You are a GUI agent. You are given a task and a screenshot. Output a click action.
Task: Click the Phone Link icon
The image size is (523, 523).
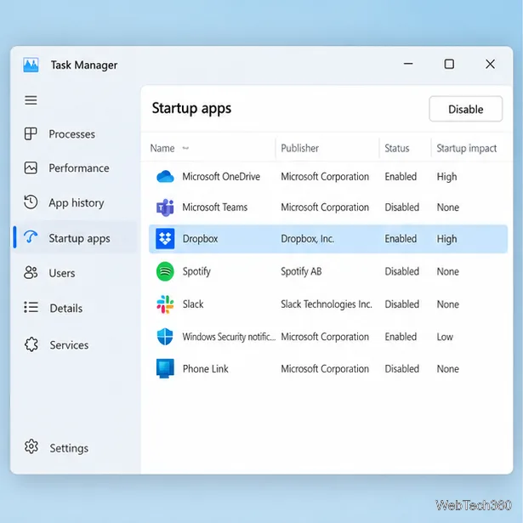(165, 368)
